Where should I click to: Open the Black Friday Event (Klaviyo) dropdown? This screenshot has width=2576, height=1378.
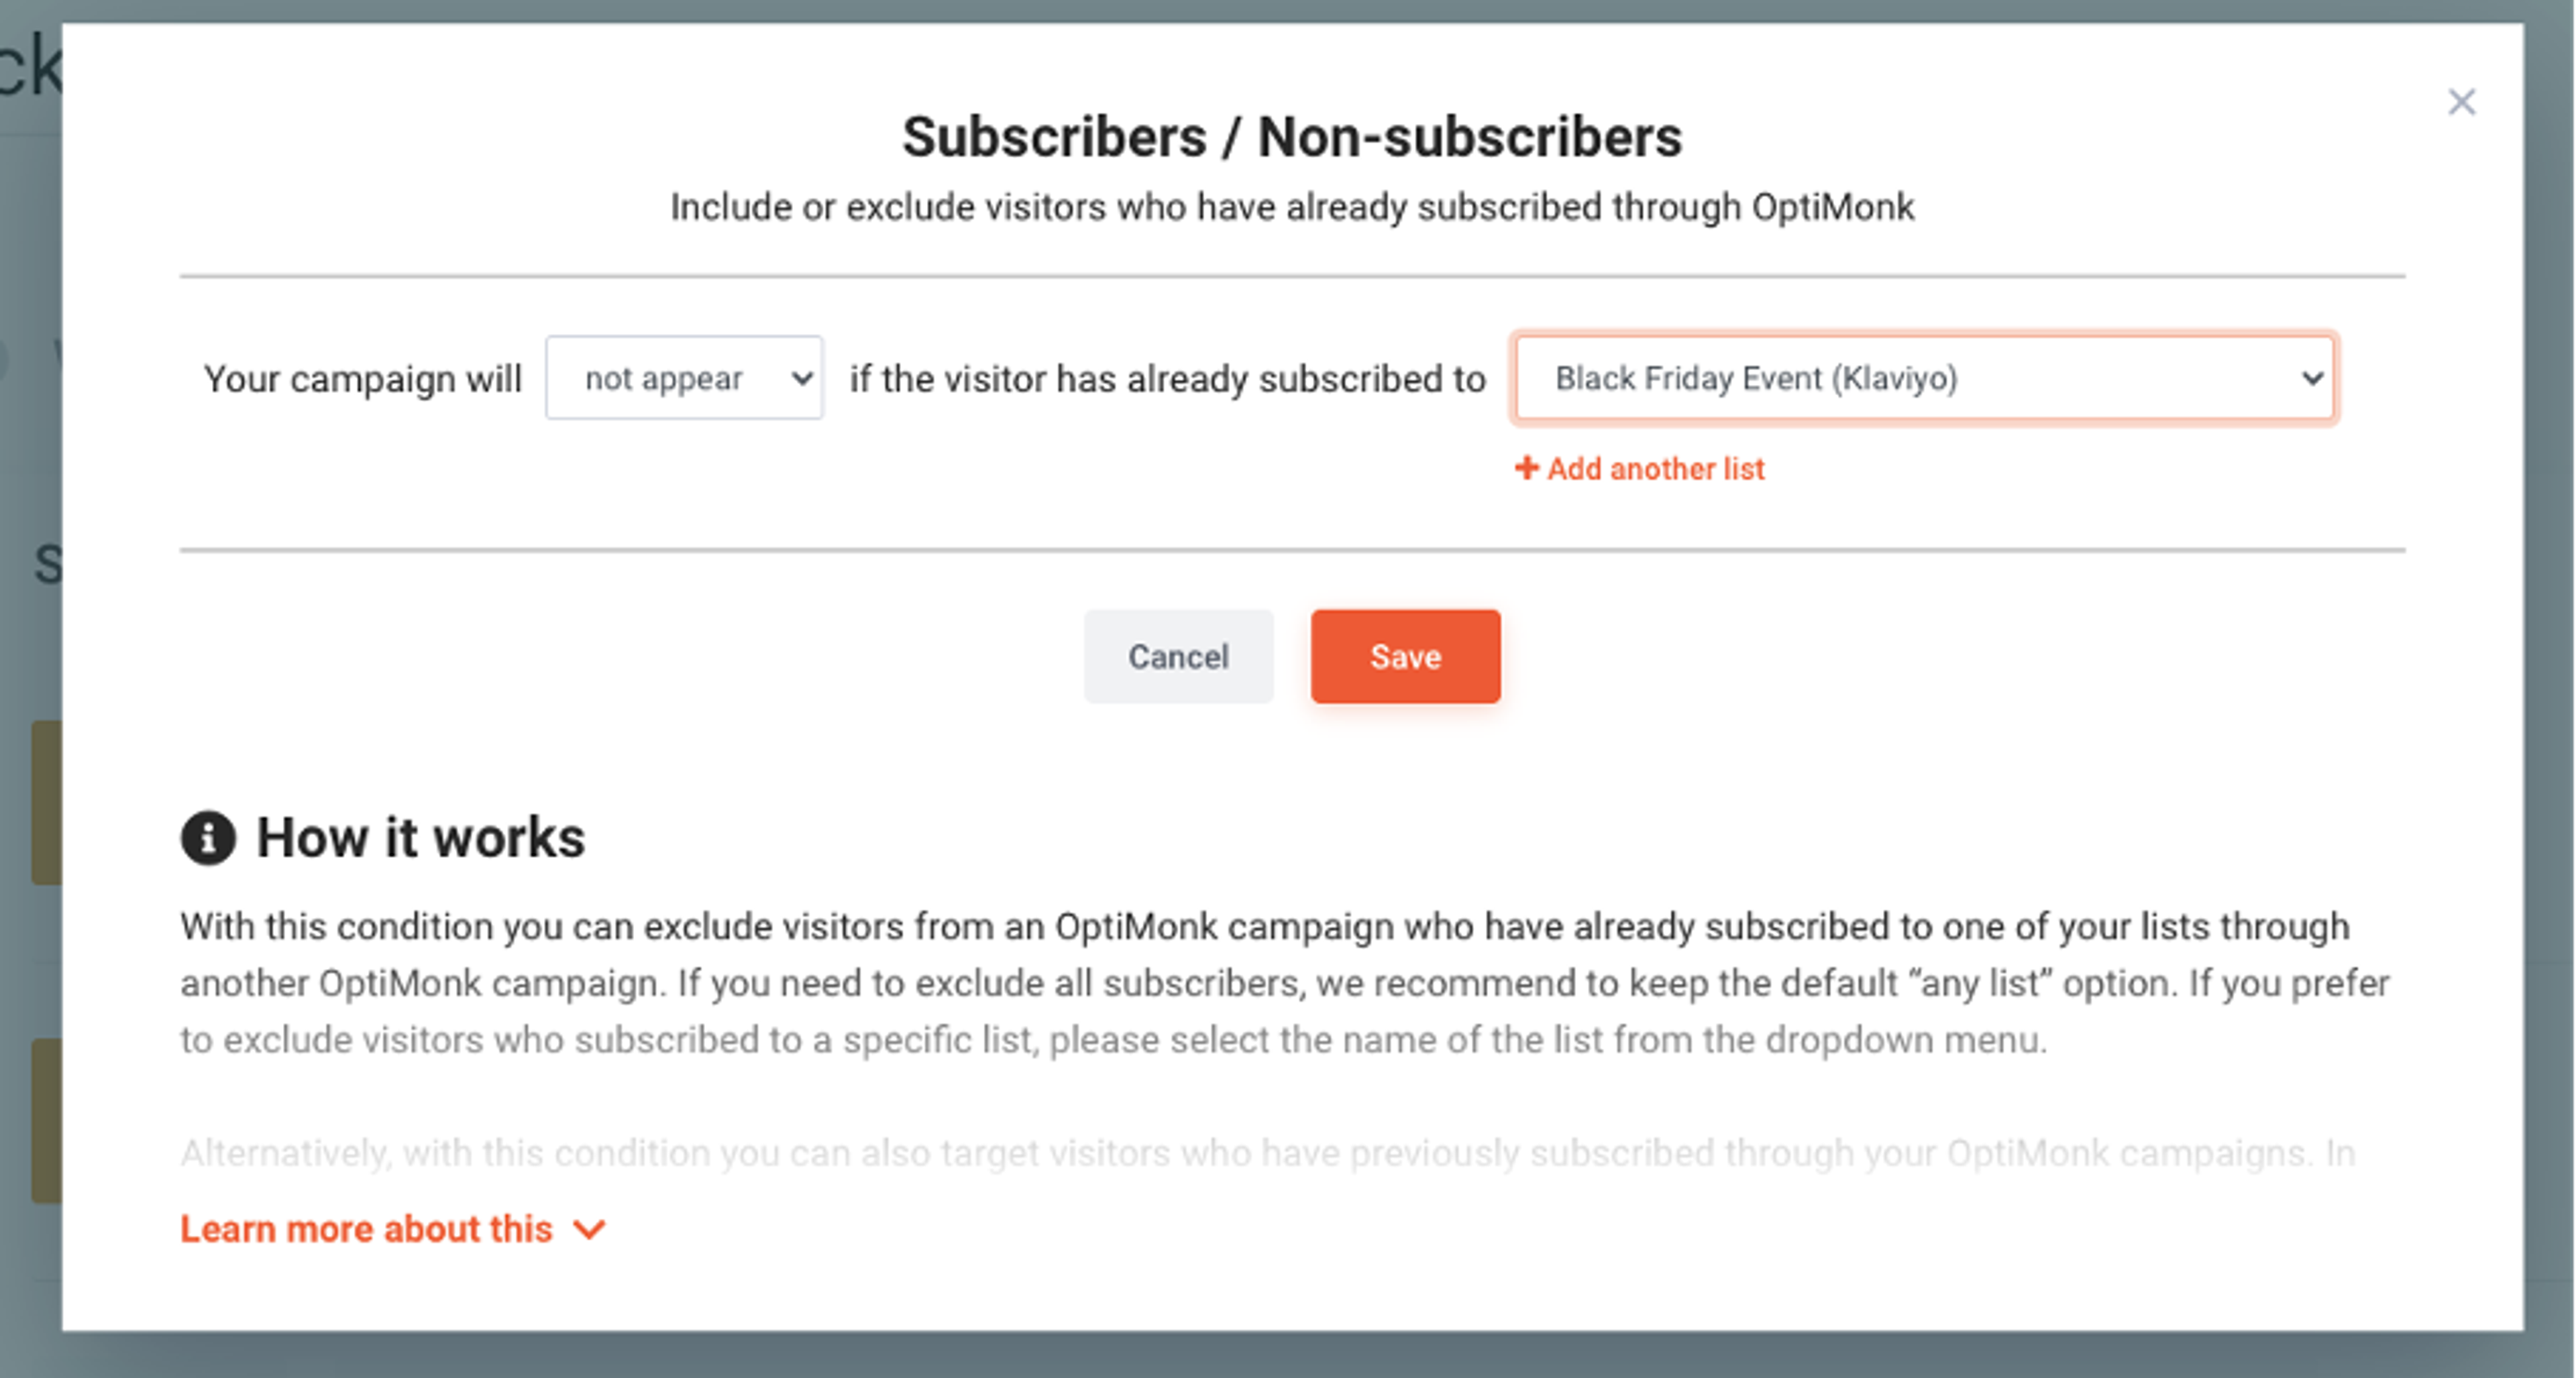click(x=1921, y=379)
